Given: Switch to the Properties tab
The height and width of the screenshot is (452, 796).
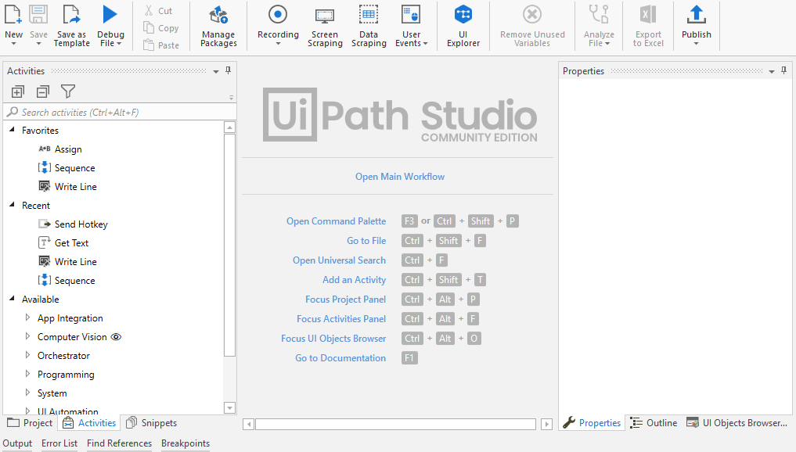Looking at the screenshot, I should (592, 423).
